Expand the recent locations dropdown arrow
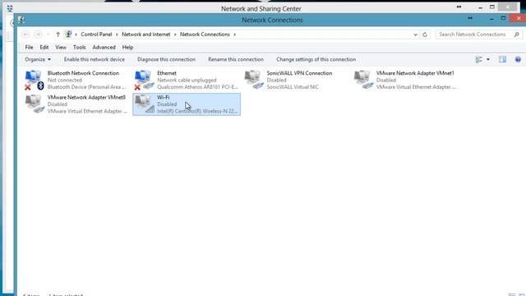Screen dimensions: 526x296 click(x=48, y=35)
